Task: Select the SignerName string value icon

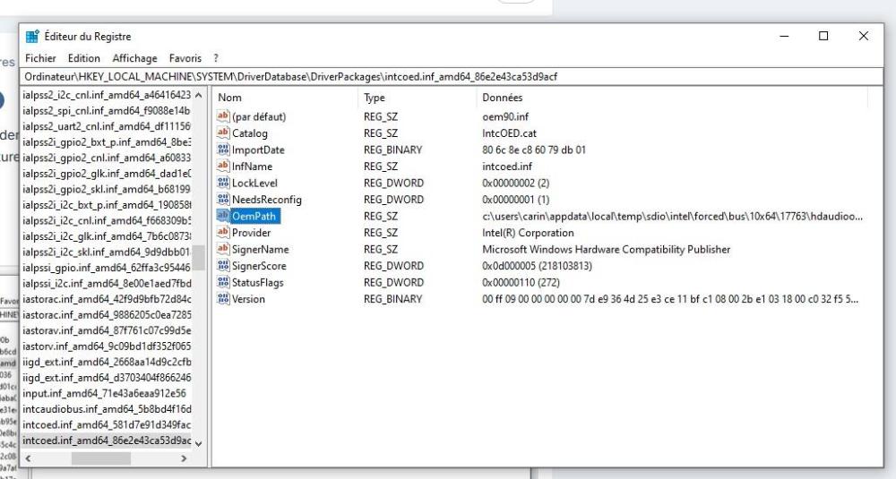Action: tap(223, 249)
